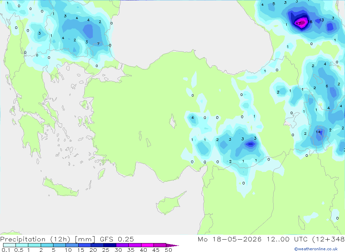Click the '13' precipitation value on map

pyautogui.click(x=322, y=20)
